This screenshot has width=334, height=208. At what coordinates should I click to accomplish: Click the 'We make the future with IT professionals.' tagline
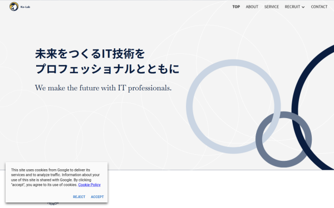tap(104, 88)
